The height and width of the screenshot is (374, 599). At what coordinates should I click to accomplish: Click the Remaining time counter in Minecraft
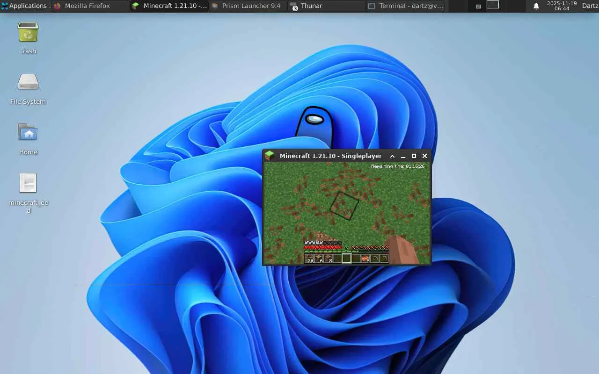tap(398, 166)
